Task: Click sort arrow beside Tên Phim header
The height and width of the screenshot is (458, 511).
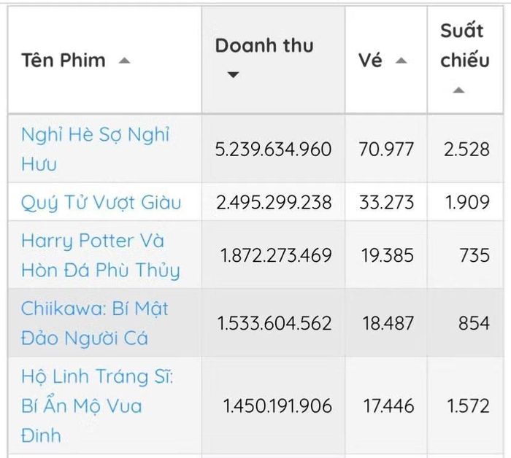Action: coord(124,61)
